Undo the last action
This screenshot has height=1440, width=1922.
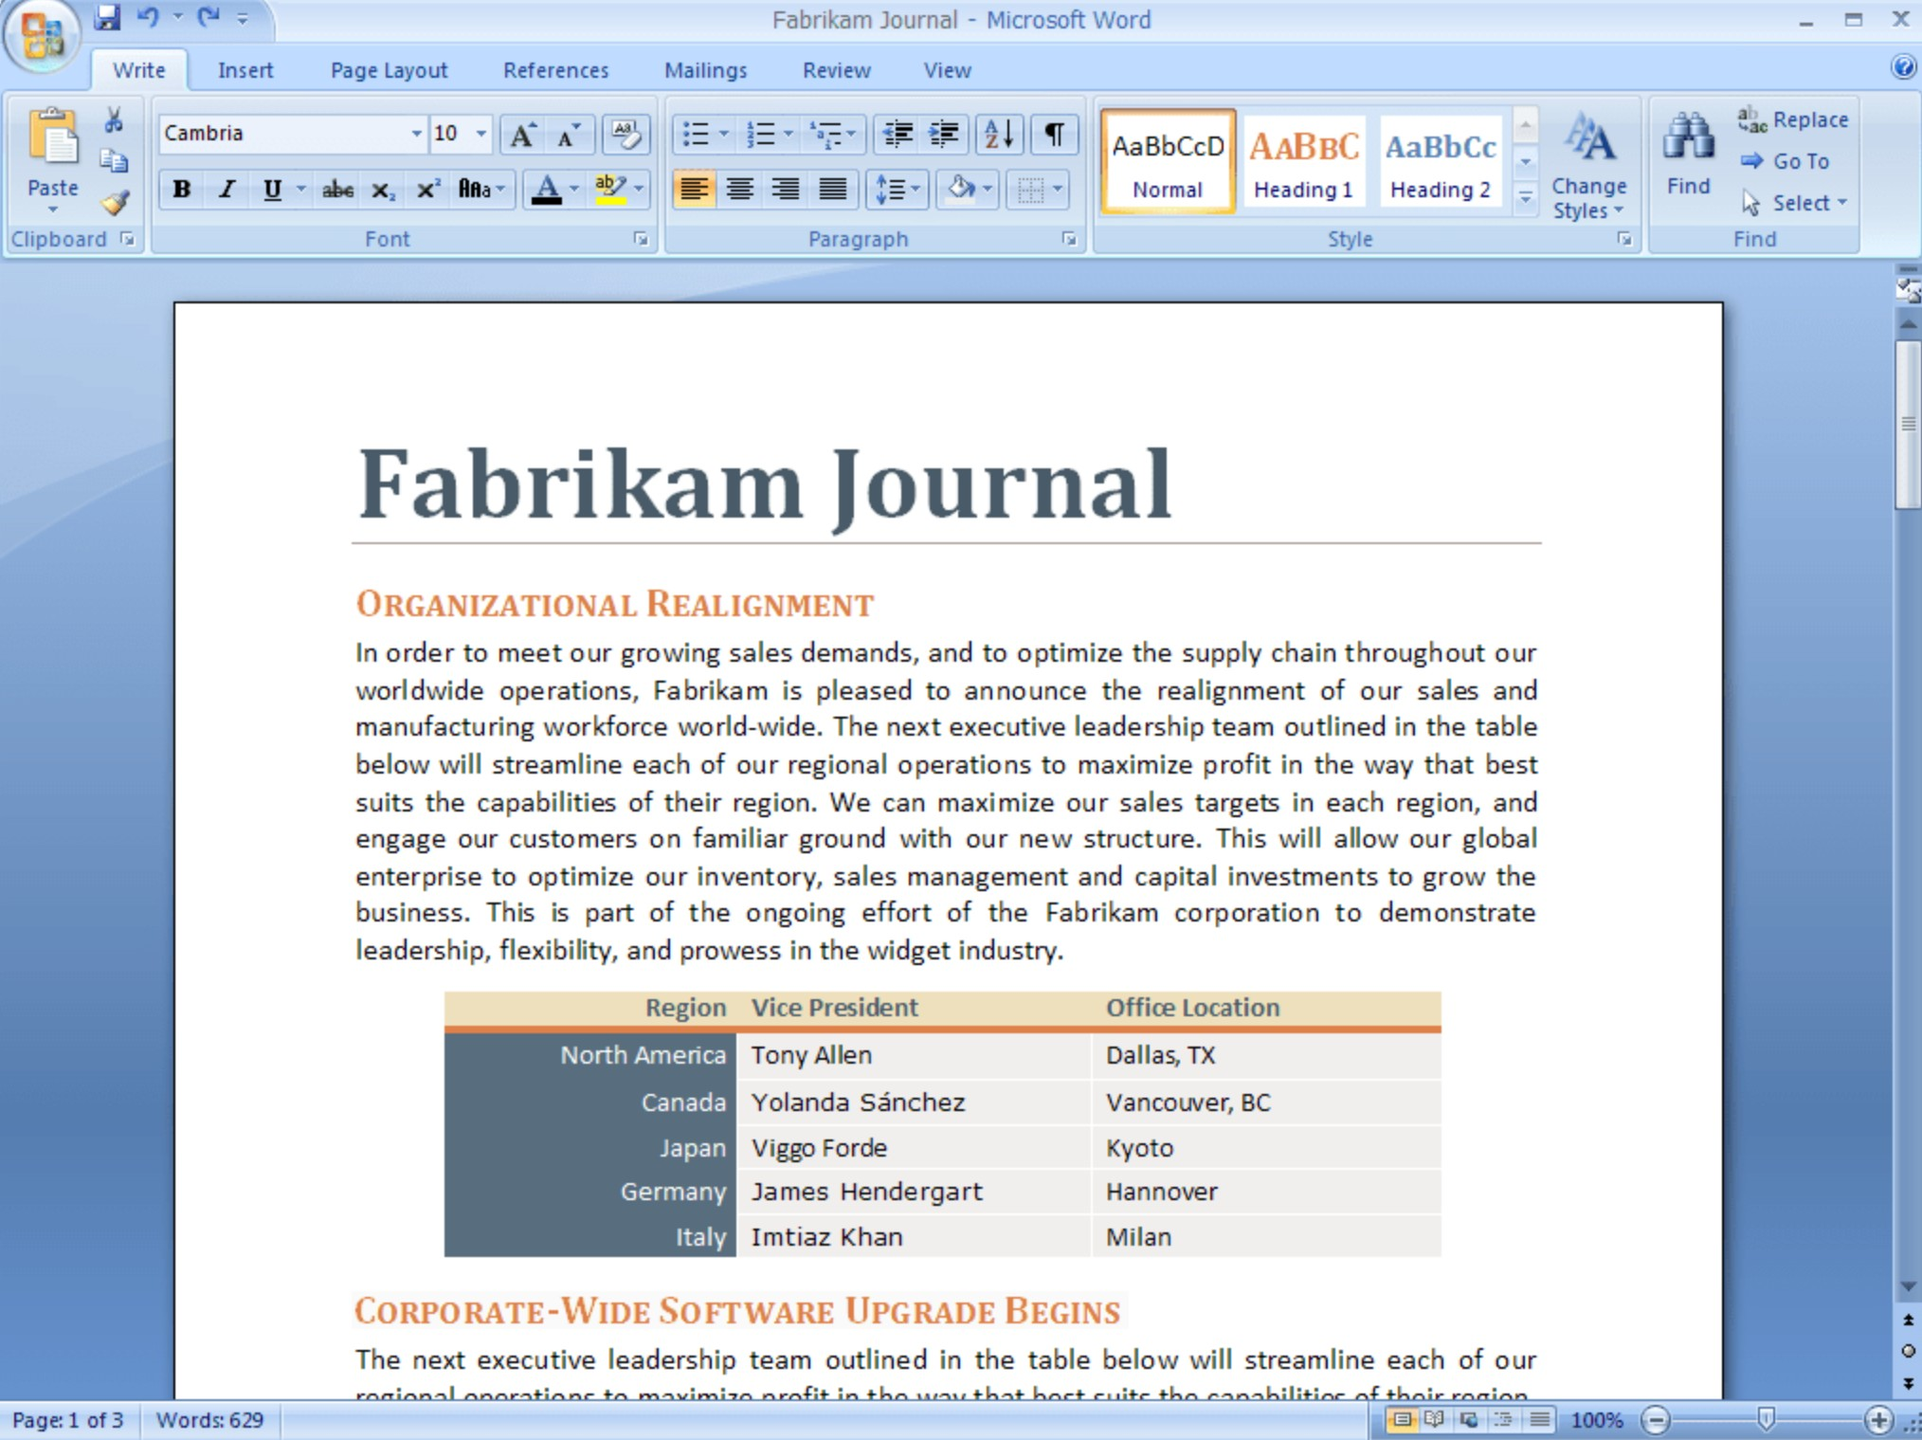pyautogui.click(x=148, y=17)
